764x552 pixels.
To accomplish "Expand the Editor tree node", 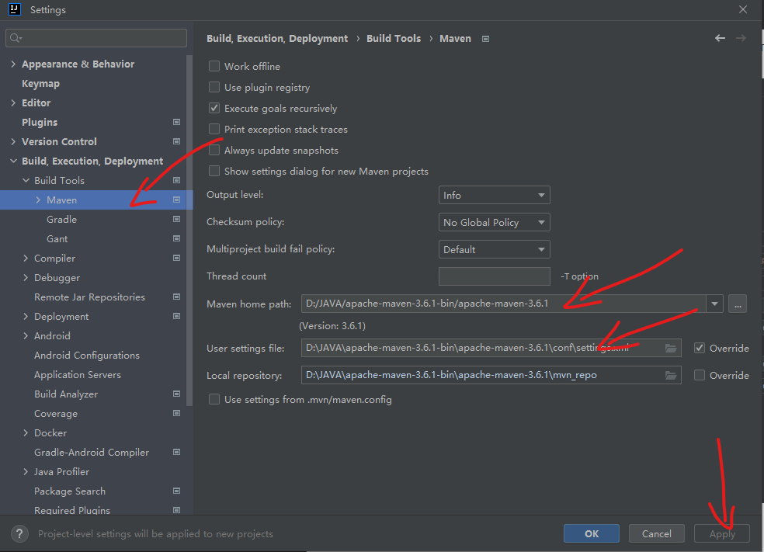I will pyautogui.click(x=13, y=102).
